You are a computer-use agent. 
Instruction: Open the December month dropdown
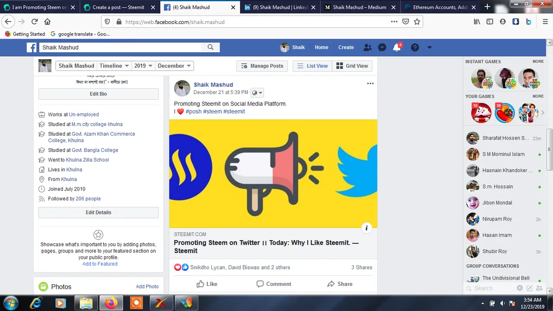click(174, 66)
